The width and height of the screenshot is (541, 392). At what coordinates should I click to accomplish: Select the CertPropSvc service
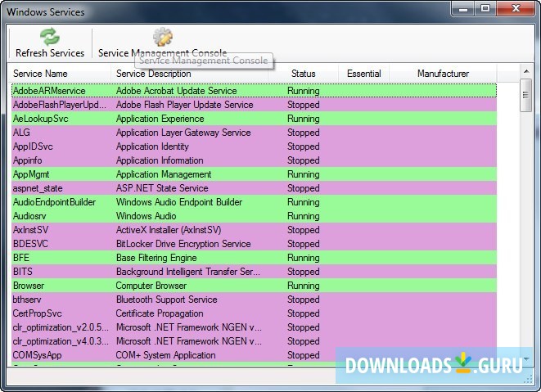point(254,313)
